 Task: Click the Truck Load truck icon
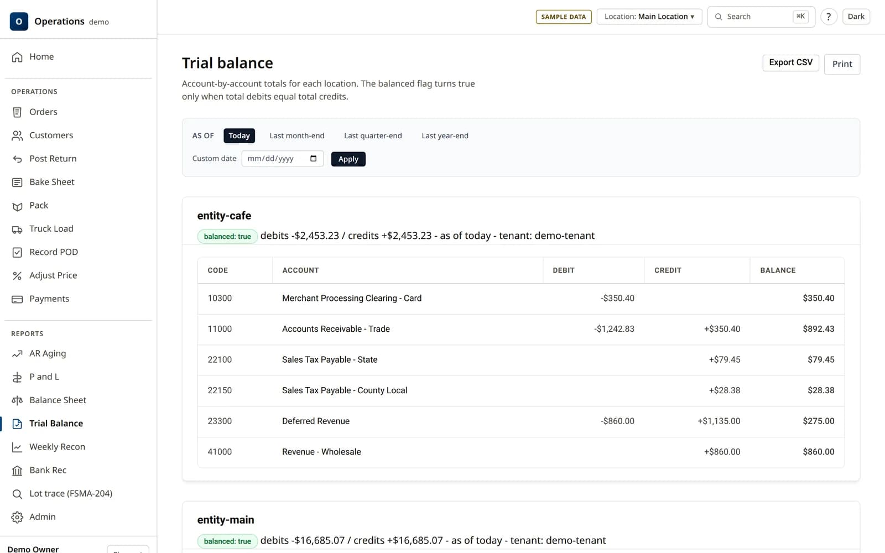tap(17, 229)
